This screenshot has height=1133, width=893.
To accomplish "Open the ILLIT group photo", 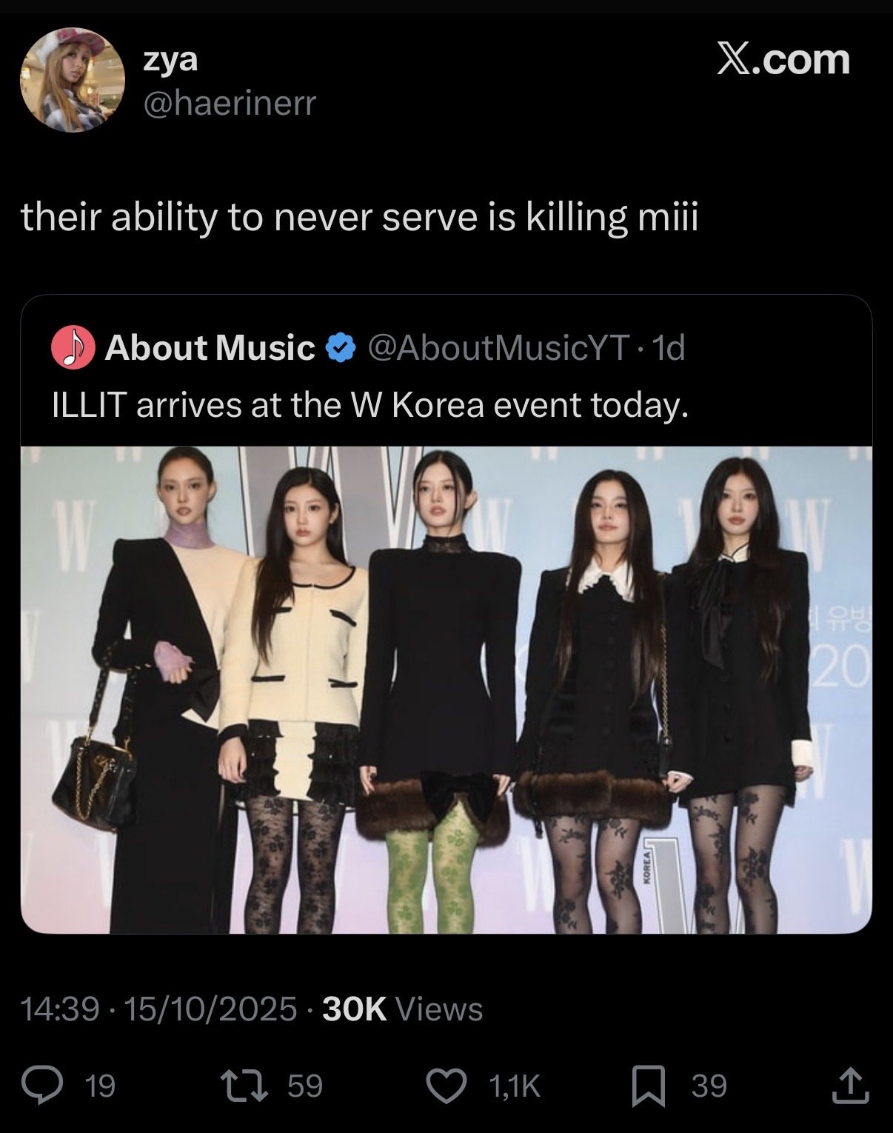I will (x=446, y=689).
